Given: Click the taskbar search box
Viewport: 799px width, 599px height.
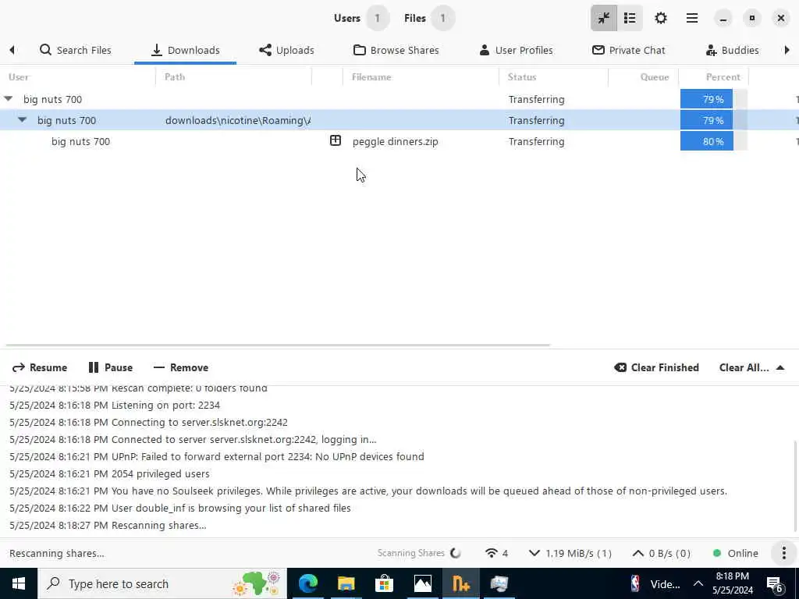Looking at the screenshot, I should [162, 583].
